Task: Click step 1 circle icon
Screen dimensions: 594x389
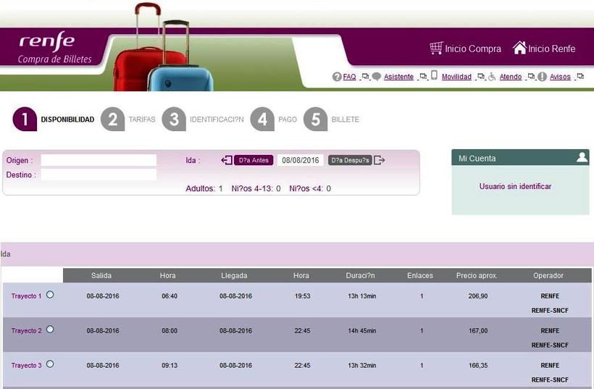Action: coord(25,119)
